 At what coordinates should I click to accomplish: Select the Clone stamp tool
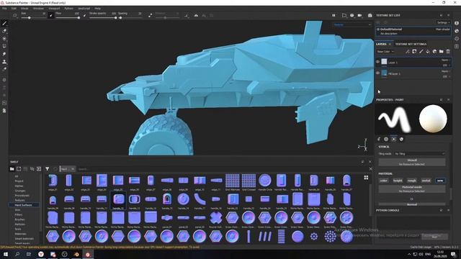[x=4, y=62]
